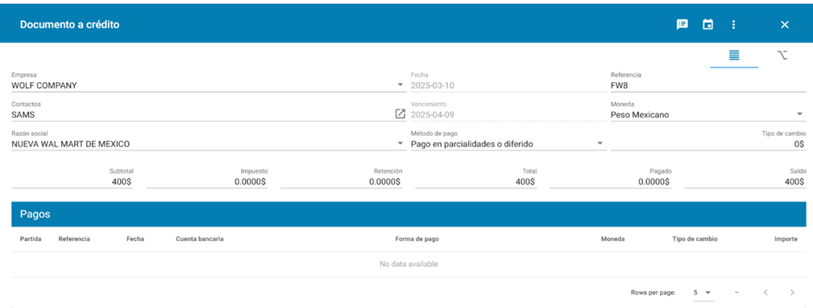Go to next page of Pagos table
This screenshot has width=813, height=308.
pyautogui.click(x=792, y=293)
